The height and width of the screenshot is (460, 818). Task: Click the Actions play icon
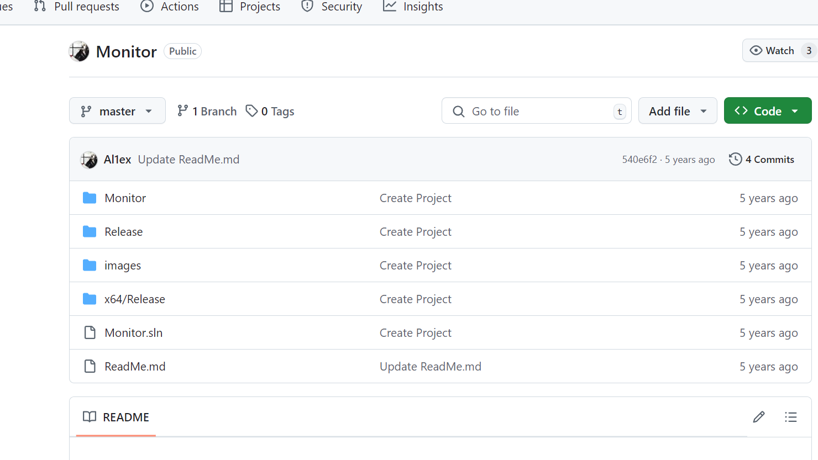[147, 6]
